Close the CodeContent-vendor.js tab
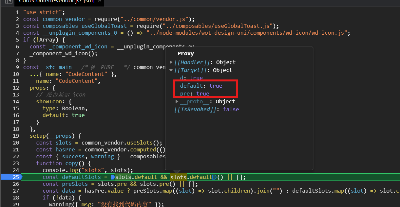Image resolution: width=400 pixels, height=207 pixels. point(100,1)
